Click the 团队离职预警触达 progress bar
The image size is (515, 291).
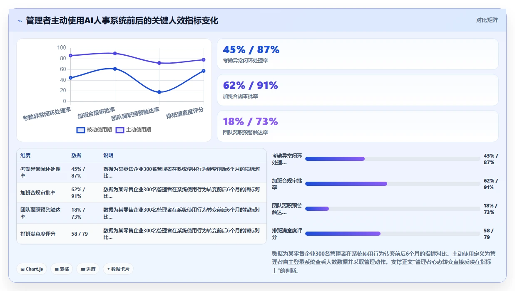pyautogui.click(x=393, y=209)
